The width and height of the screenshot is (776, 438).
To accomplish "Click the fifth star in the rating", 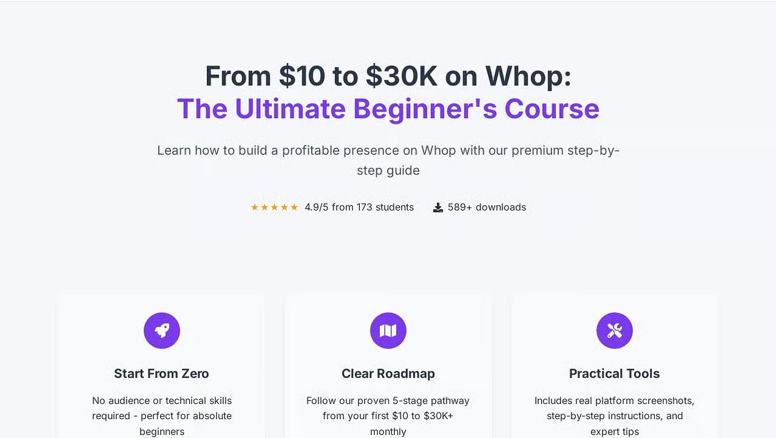I will coord(294,207).
